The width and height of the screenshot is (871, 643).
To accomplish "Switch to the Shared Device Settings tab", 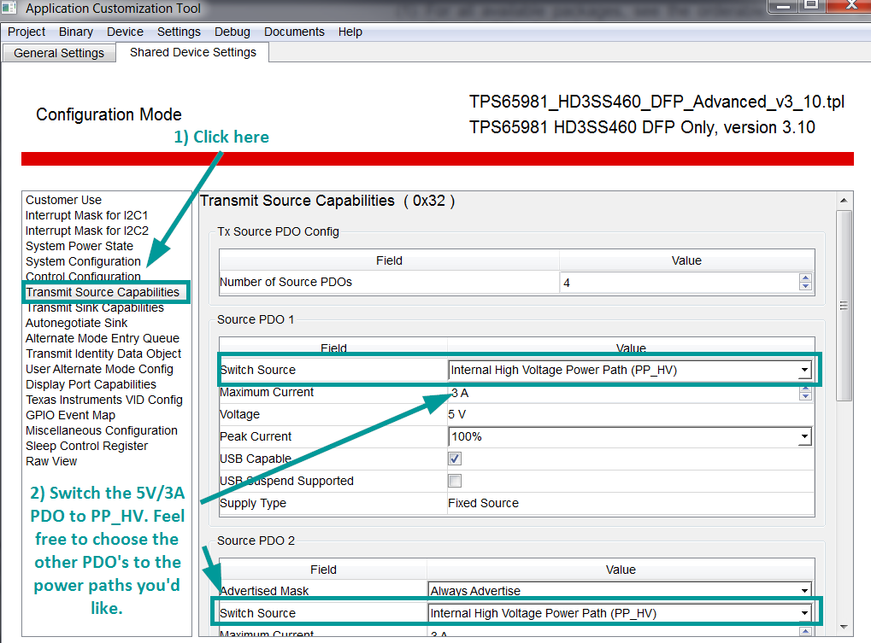I will pos(193,52).
